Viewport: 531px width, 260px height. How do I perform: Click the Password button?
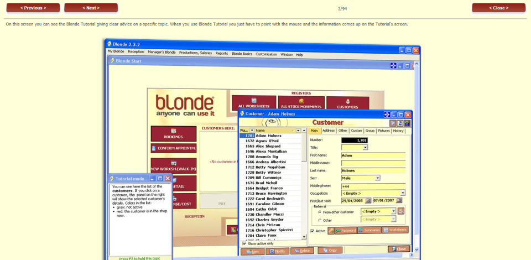346,231
